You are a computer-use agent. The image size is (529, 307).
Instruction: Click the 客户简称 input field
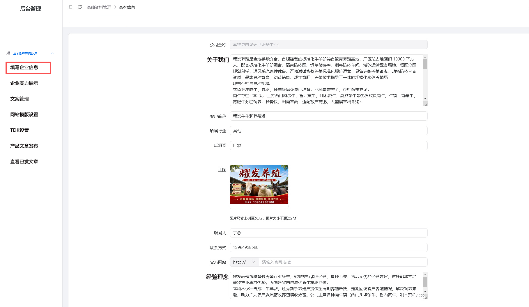(328, 116)
